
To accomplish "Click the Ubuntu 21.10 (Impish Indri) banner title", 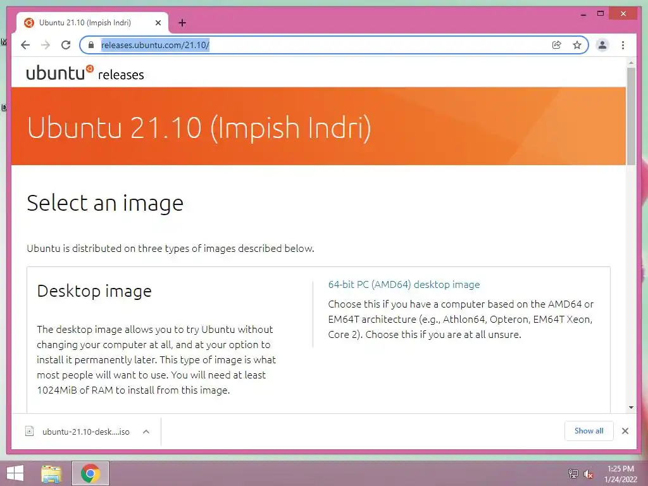I will tap(199, 127).
